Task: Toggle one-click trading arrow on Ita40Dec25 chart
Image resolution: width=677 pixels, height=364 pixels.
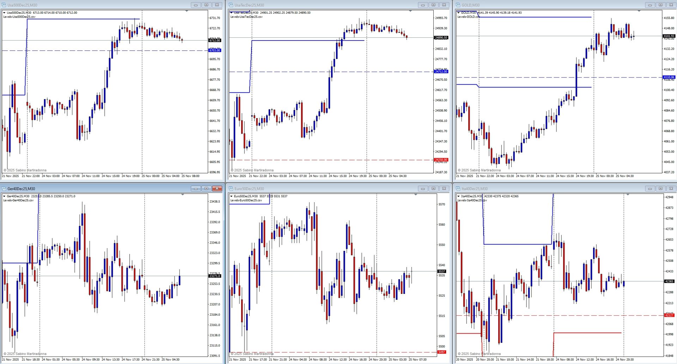Action: pos(458,196)
